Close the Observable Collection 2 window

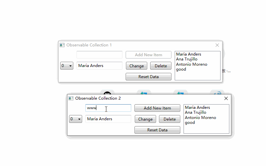226,98
